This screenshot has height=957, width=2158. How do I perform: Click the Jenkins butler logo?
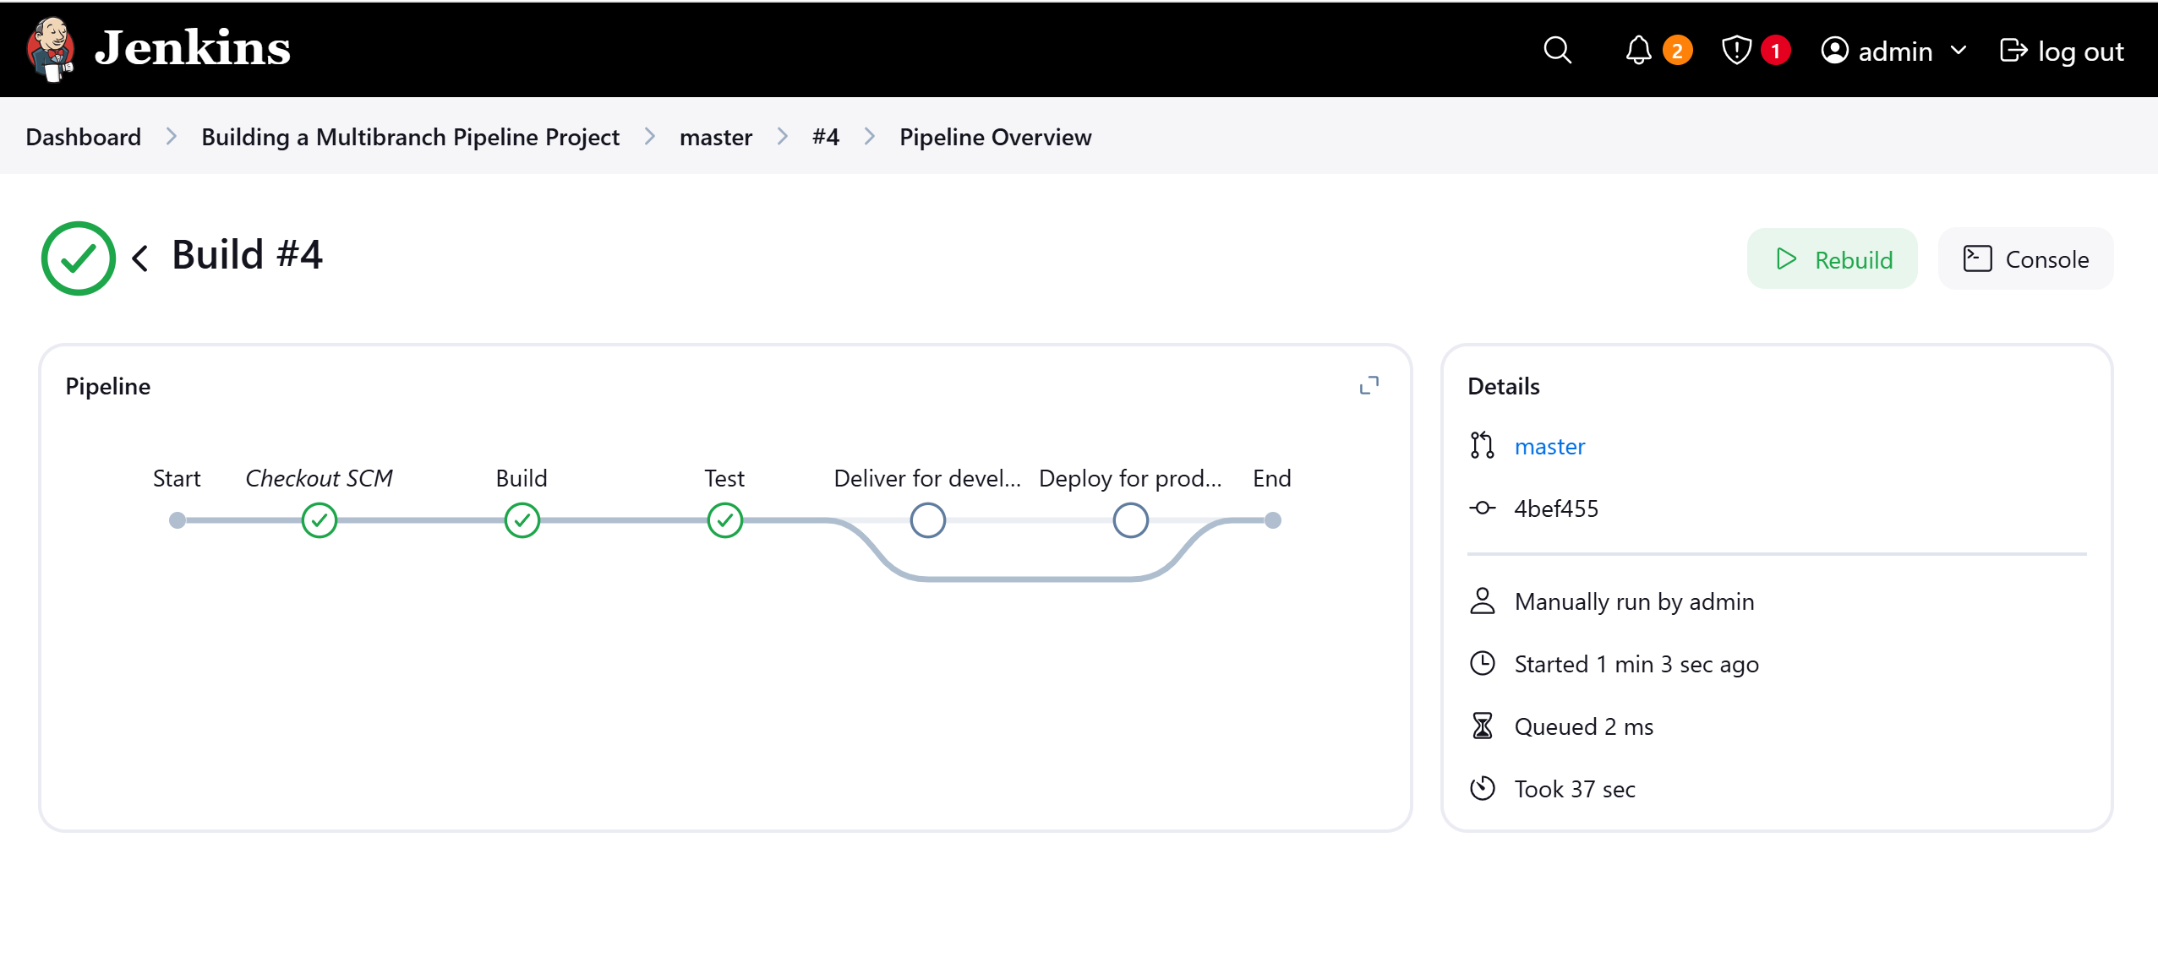pos(52,49)
